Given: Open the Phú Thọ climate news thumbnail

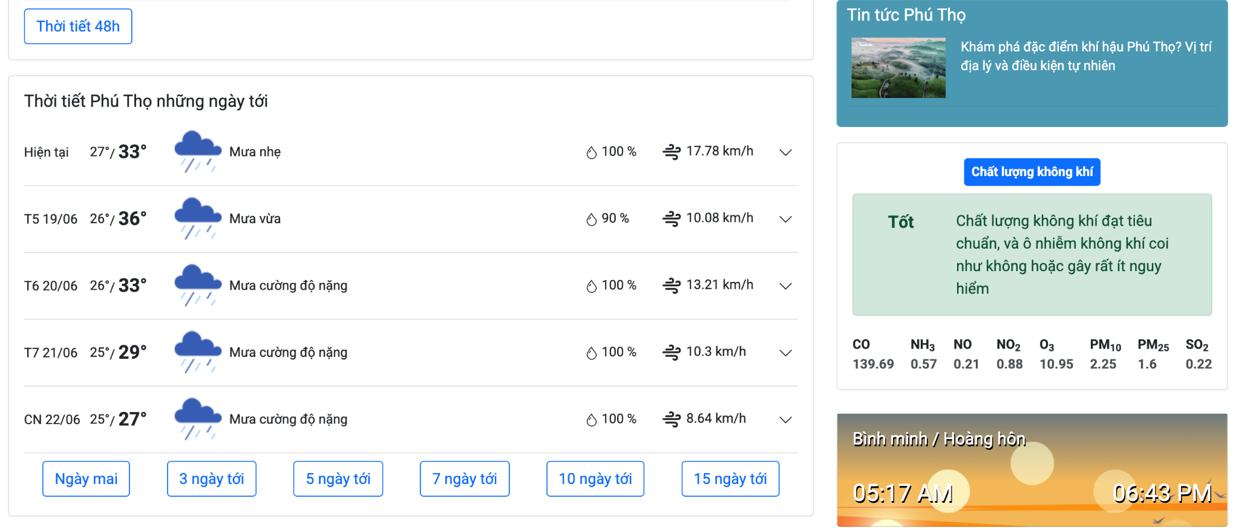Looking at the screenshot, I should 898,68.
